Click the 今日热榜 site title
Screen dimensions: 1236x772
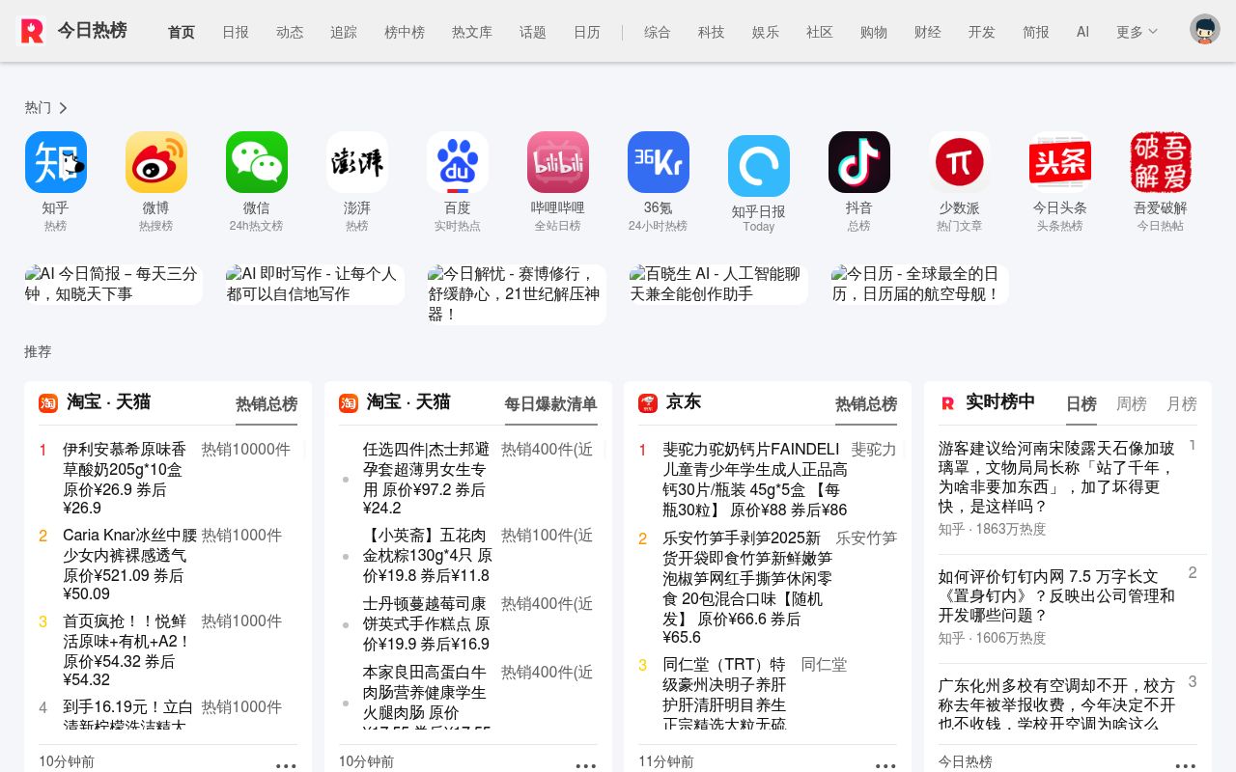92,31
